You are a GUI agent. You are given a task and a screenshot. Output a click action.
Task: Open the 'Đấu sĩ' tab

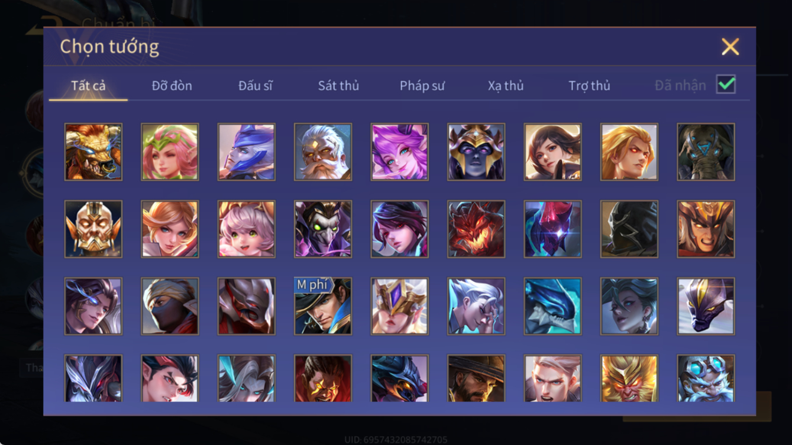click(x=256, y=86)
